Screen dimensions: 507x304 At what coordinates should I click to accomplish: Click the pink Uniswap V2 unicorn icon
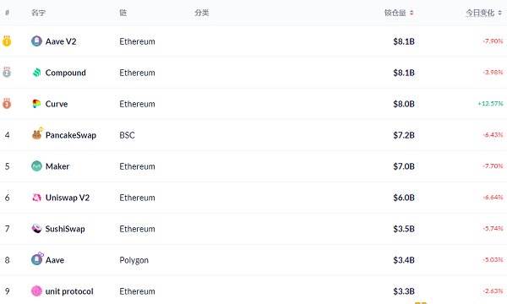pyautogui.click(x=36, y=198)
